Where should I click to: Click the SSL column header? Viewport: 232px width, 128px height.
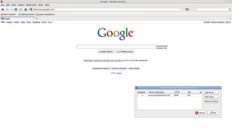click(x=193, y=92)
